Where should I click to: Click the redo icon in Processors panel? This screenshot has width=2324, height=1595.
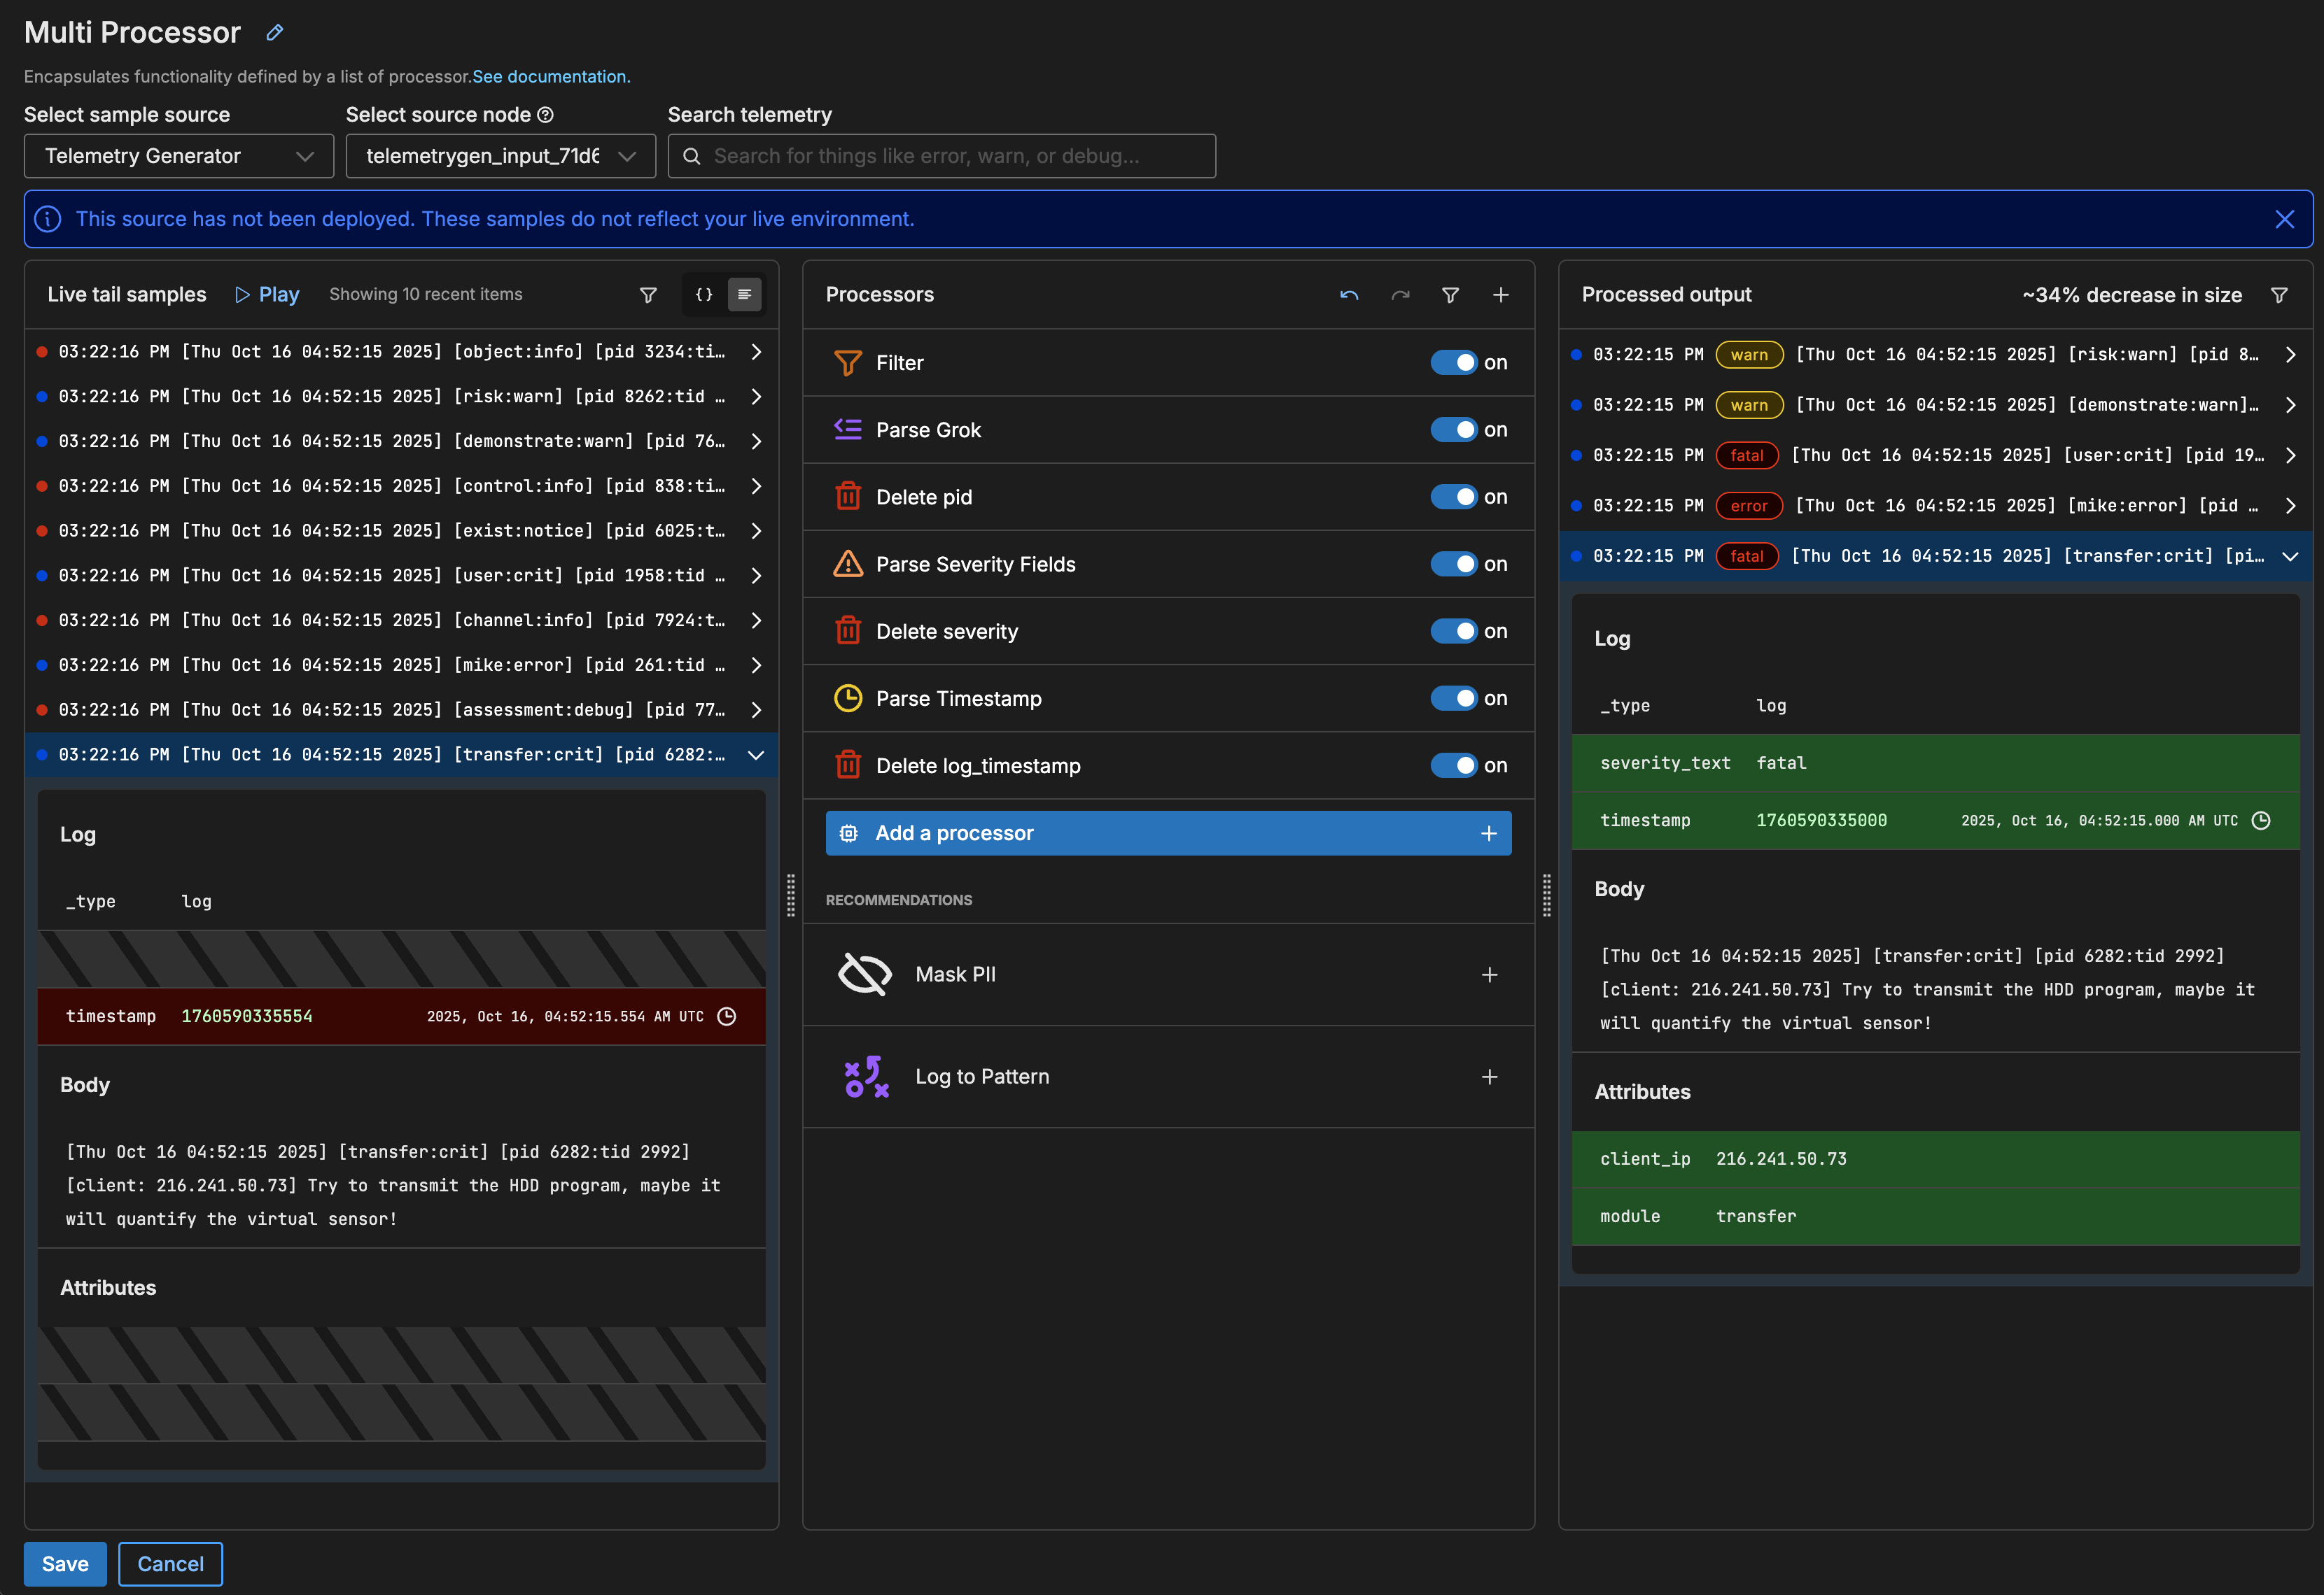[x=1400, y=295]
